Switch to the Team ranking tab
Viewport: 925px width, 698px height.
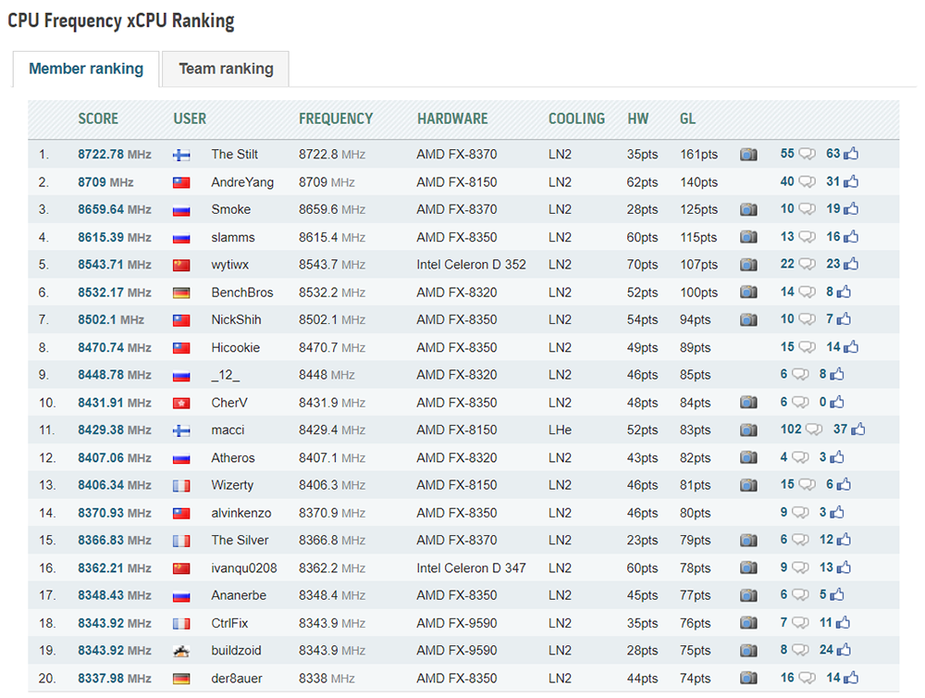(226, 69)
